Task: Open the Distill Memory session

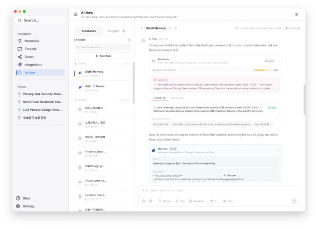Action: pyautogui.click(x=102, y=73)
